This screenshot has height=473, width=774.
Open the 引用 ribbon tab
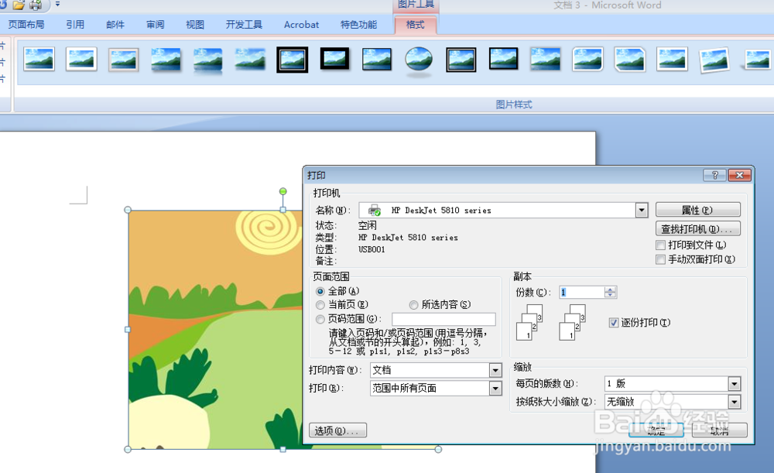(75, 25)
